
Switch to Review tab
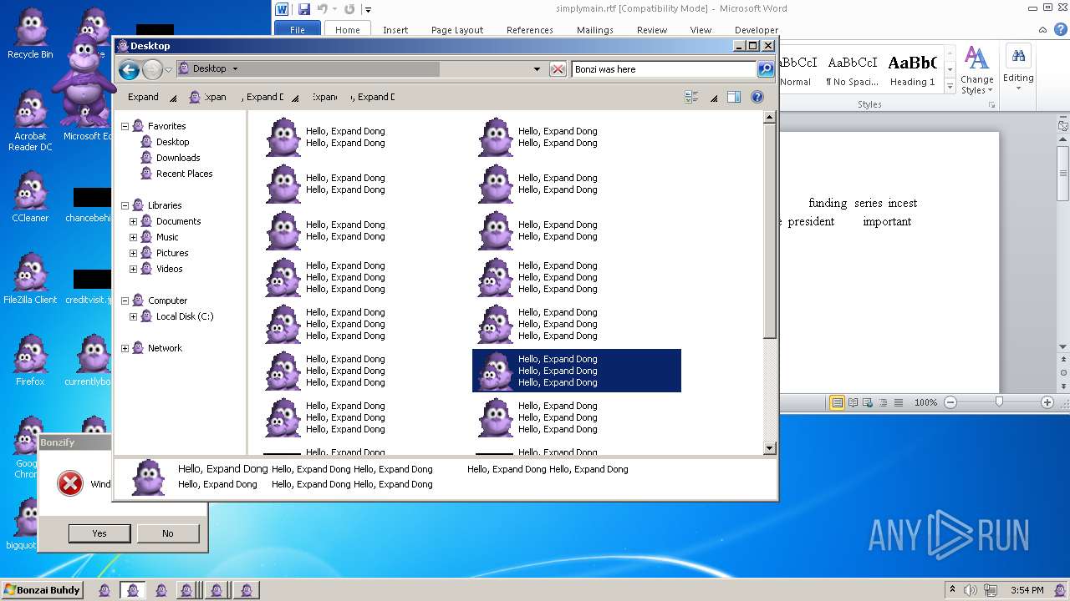(652, 29)
